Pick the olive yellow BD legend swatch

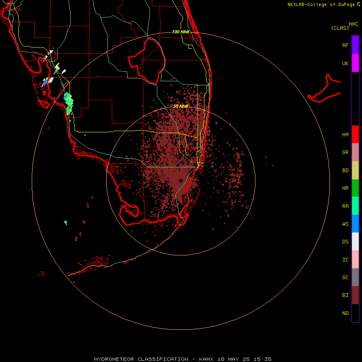[x=355, y=171]
